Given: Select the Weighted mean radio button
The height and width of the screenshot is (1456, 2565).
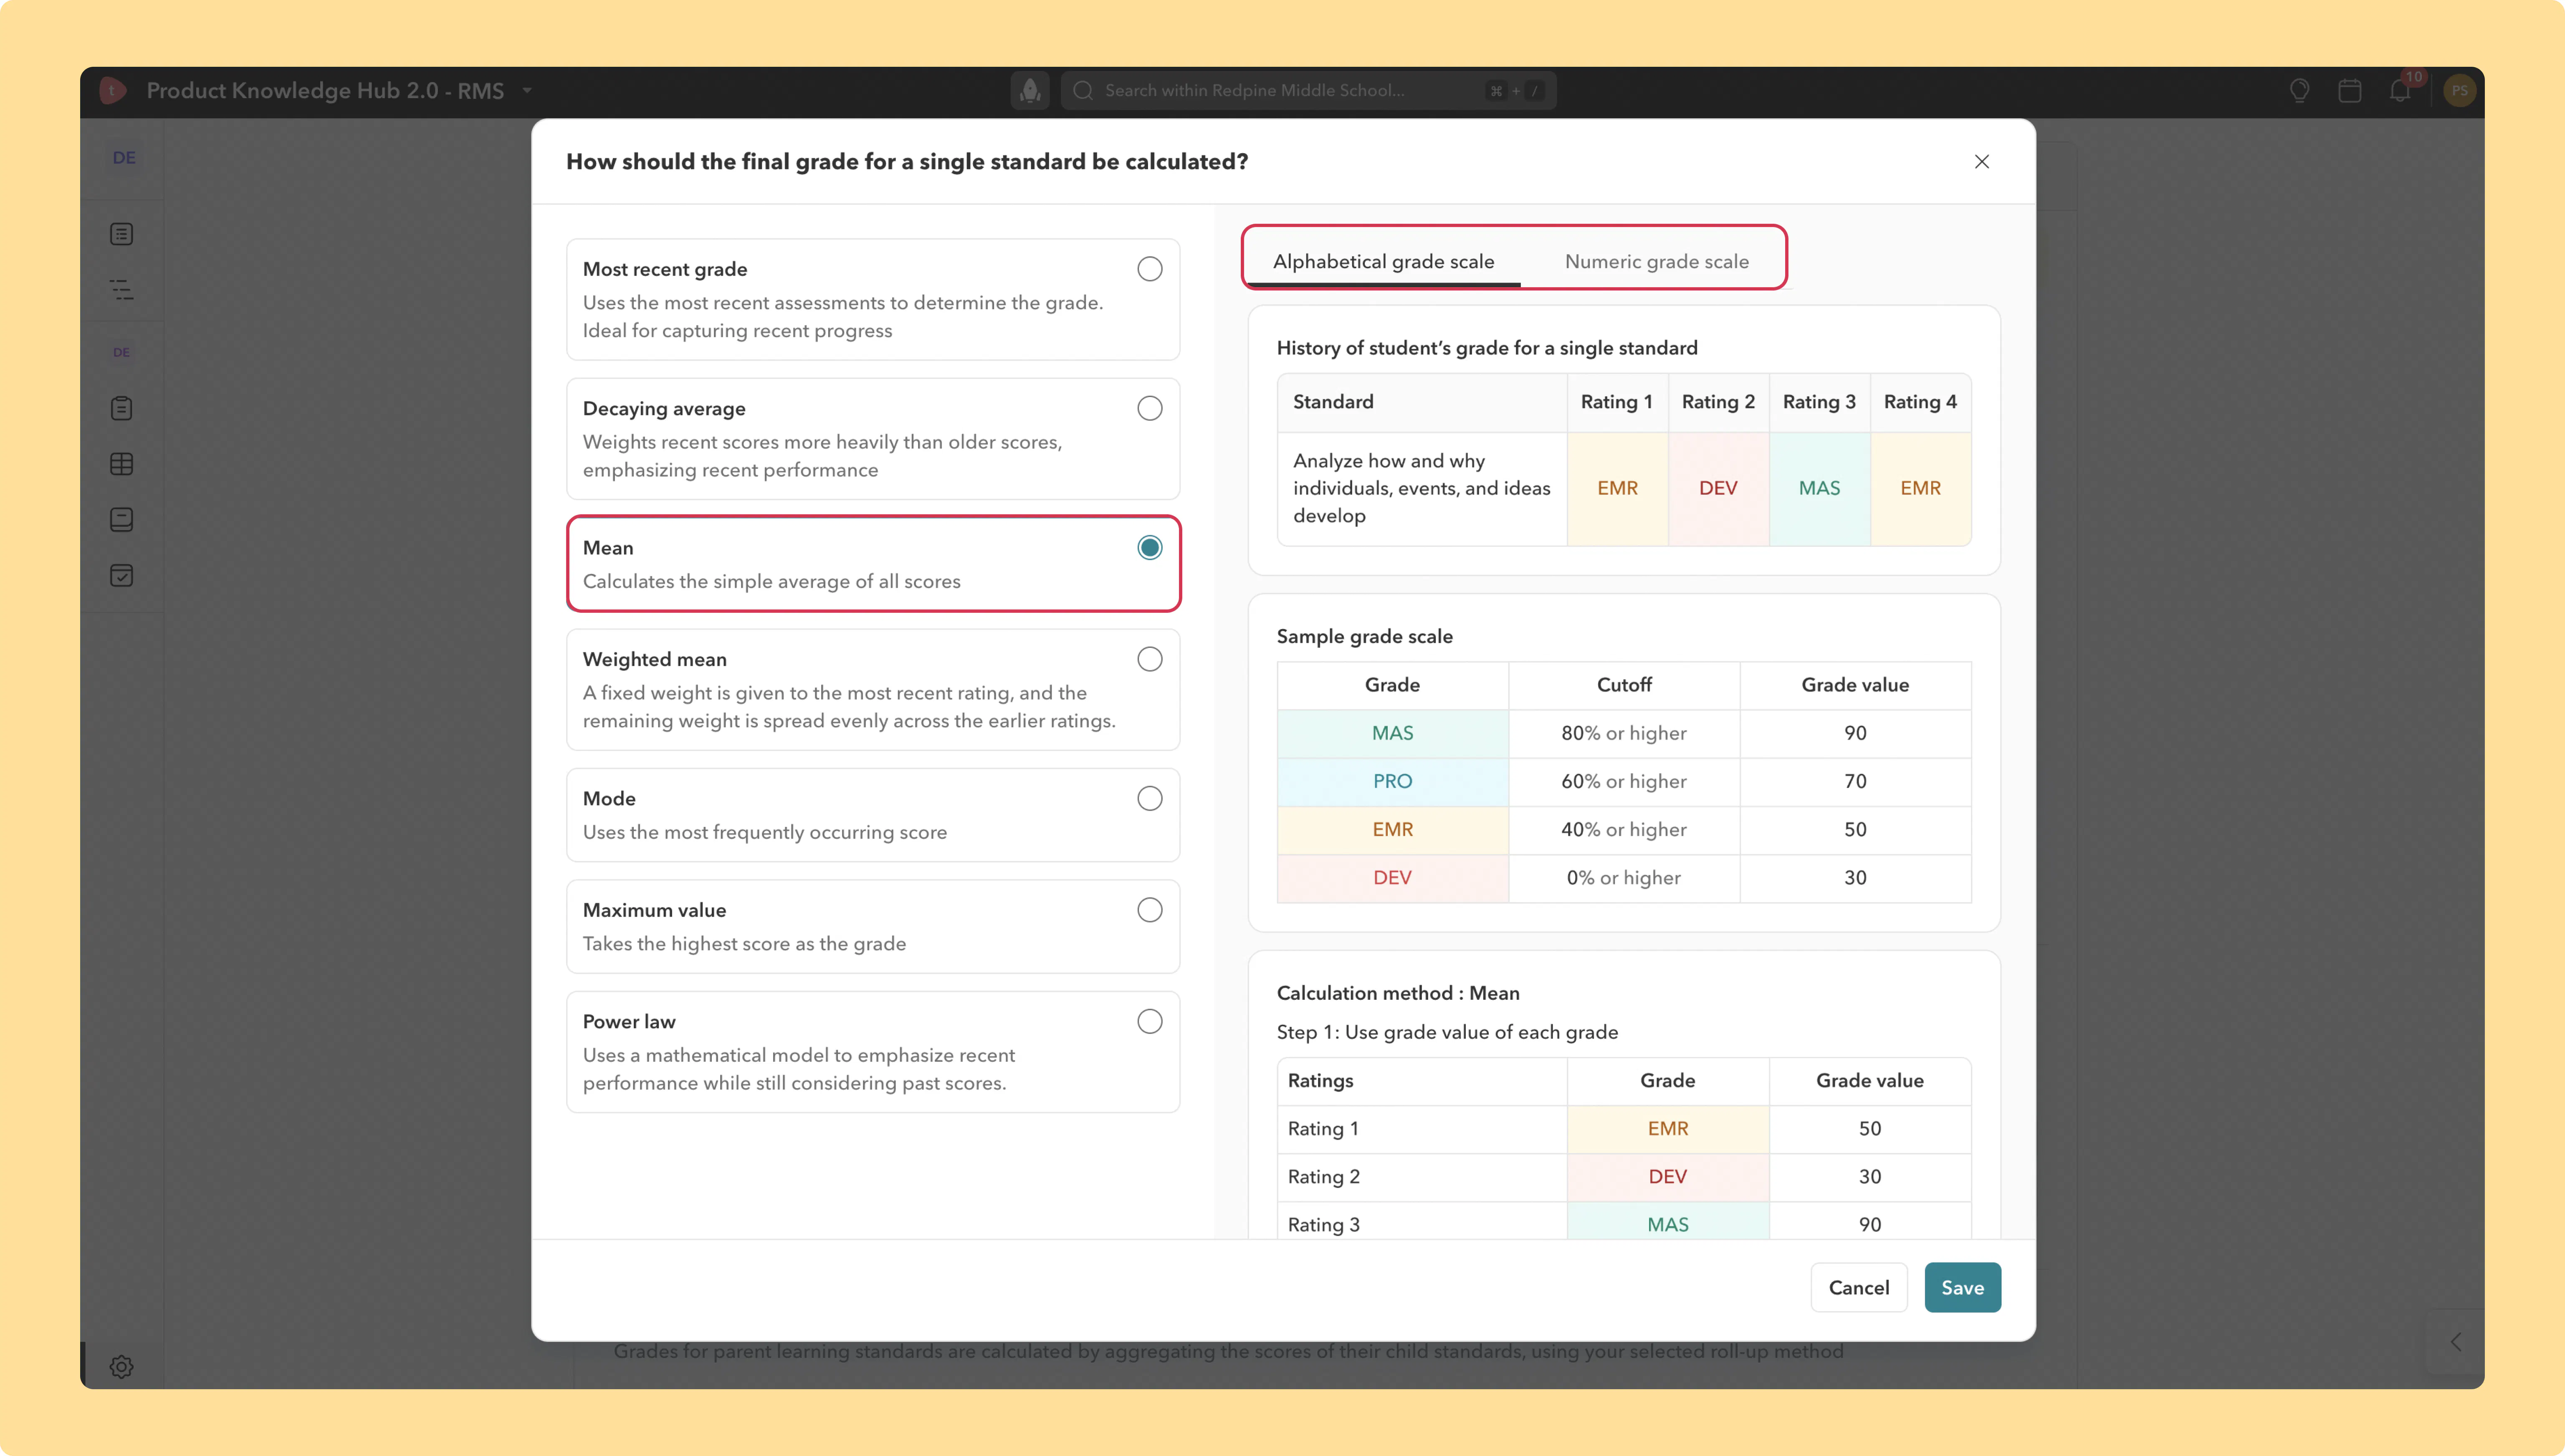Looking at the screenshot, I should (1150, 659).
